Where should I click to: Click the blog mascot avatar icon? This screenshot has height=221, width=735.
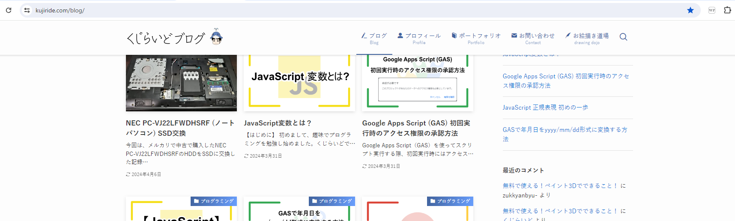point(216,37)
